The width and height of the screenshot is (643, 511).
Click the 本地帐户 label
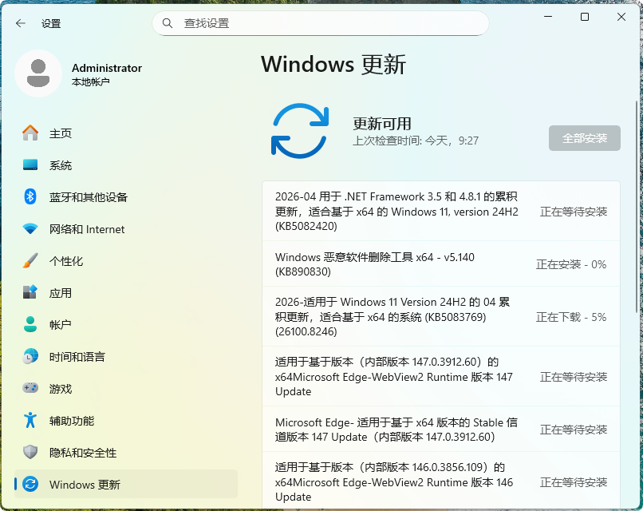pos(91,82)
